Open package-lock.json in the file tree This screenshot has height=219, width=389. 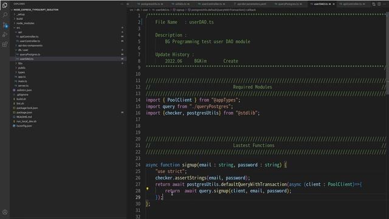pos(27,108)
